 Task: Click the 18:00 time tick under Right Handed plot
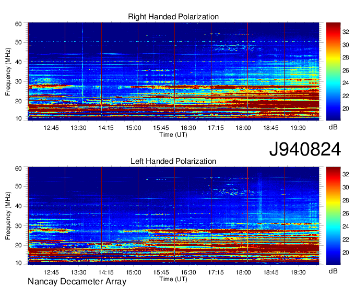243,128
